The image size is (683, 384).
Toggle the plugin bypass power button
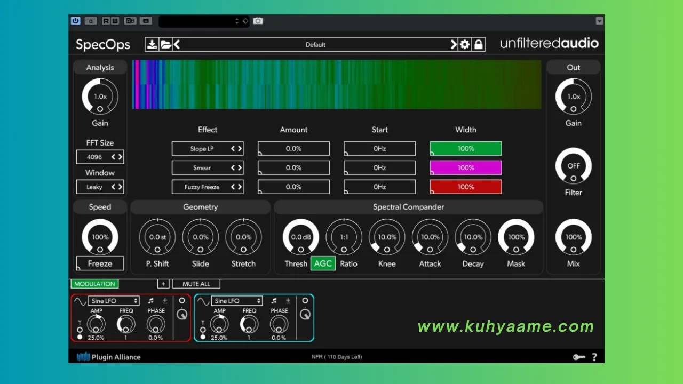click(x=75, y=21)
